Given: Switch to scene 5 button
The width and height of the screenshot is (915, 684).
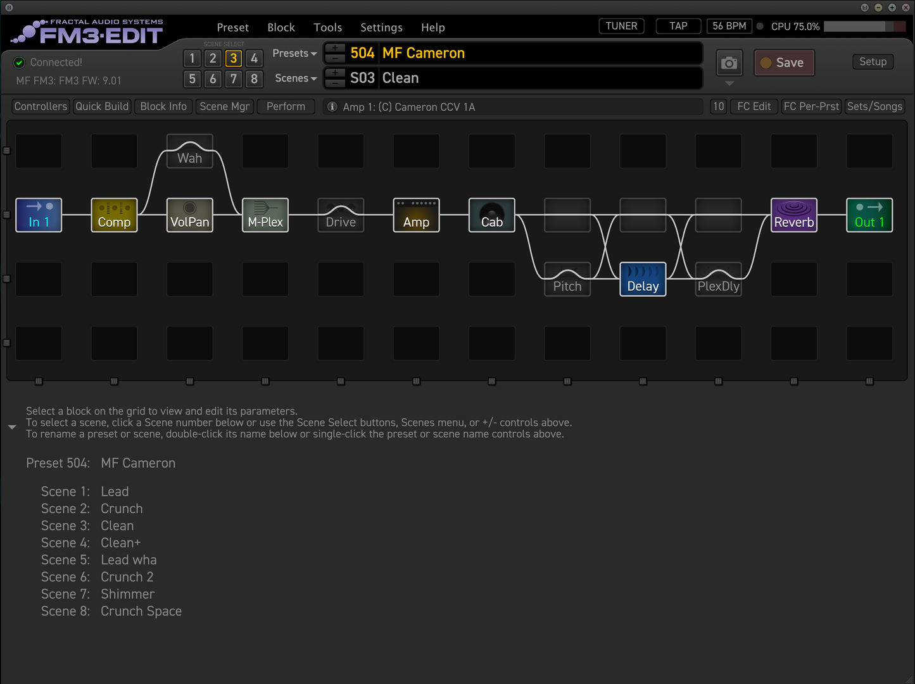Looking at the screenshot, I should [x=192, y=78].
